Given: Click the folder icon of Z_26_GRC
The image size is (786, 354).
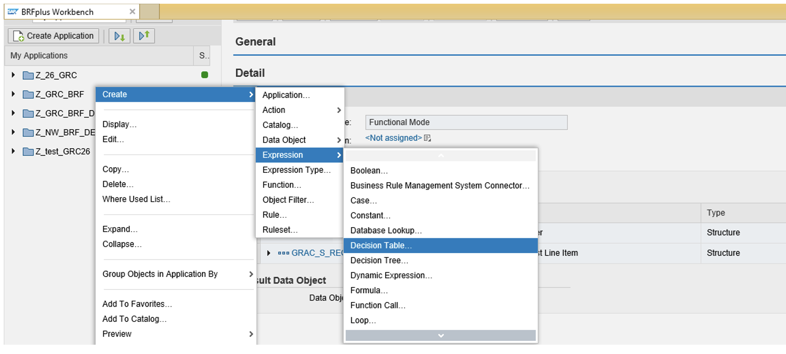Looking at the screenshot, I should point(28,75).
